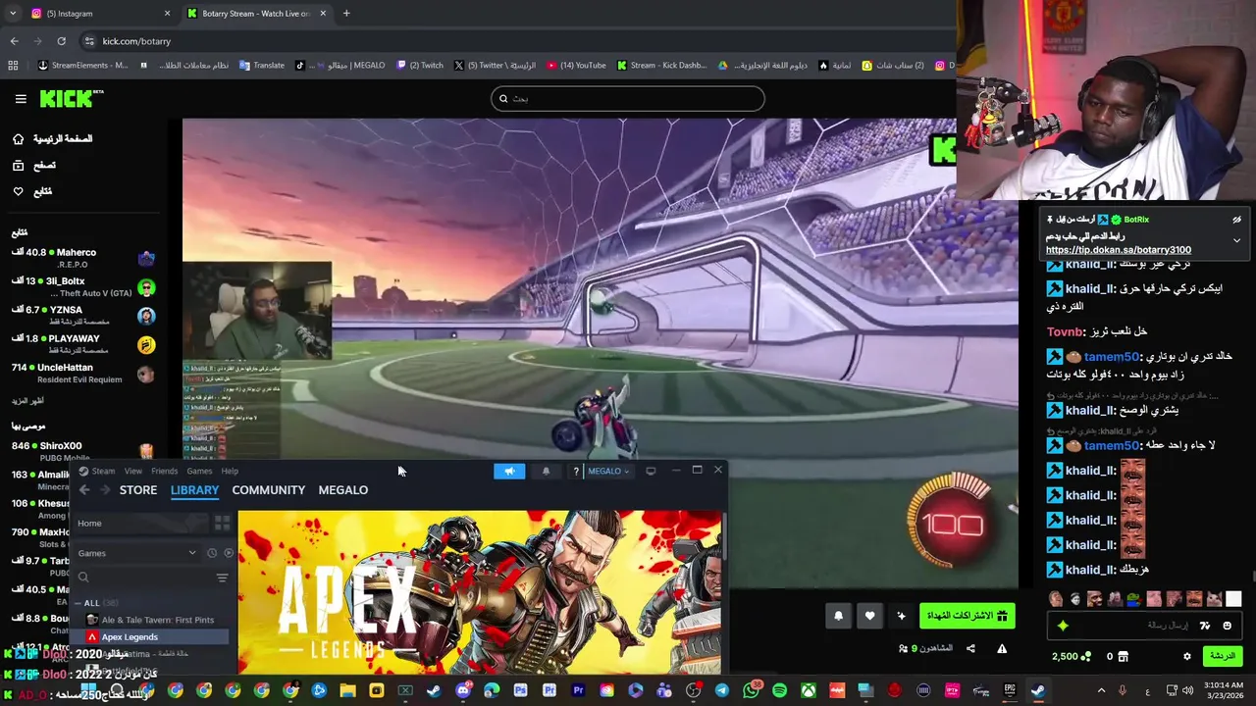This screenshot has width=1256, height=706.
Task: Open PLAYAWAY channel in sidebar
Action: (82, 344)
